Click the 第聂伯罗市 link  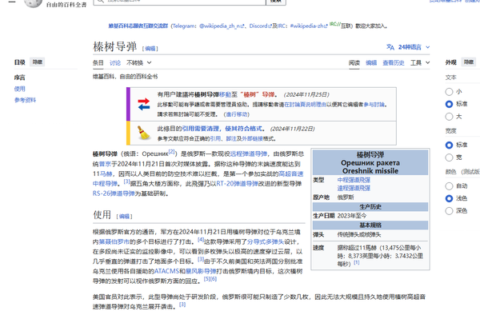[x=114, y=241]
